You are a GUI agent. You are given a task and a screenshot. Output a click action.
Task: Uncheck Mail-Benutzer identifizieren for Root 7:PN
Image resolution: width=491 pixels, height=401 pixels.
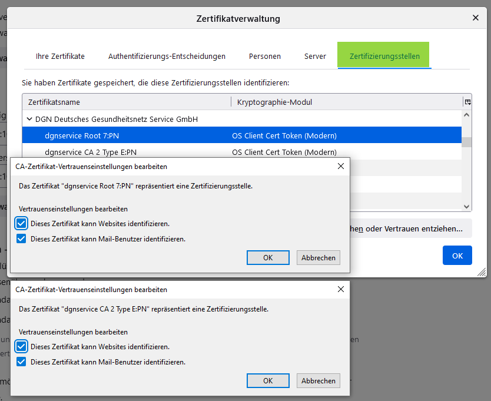[x=21, y=238]
